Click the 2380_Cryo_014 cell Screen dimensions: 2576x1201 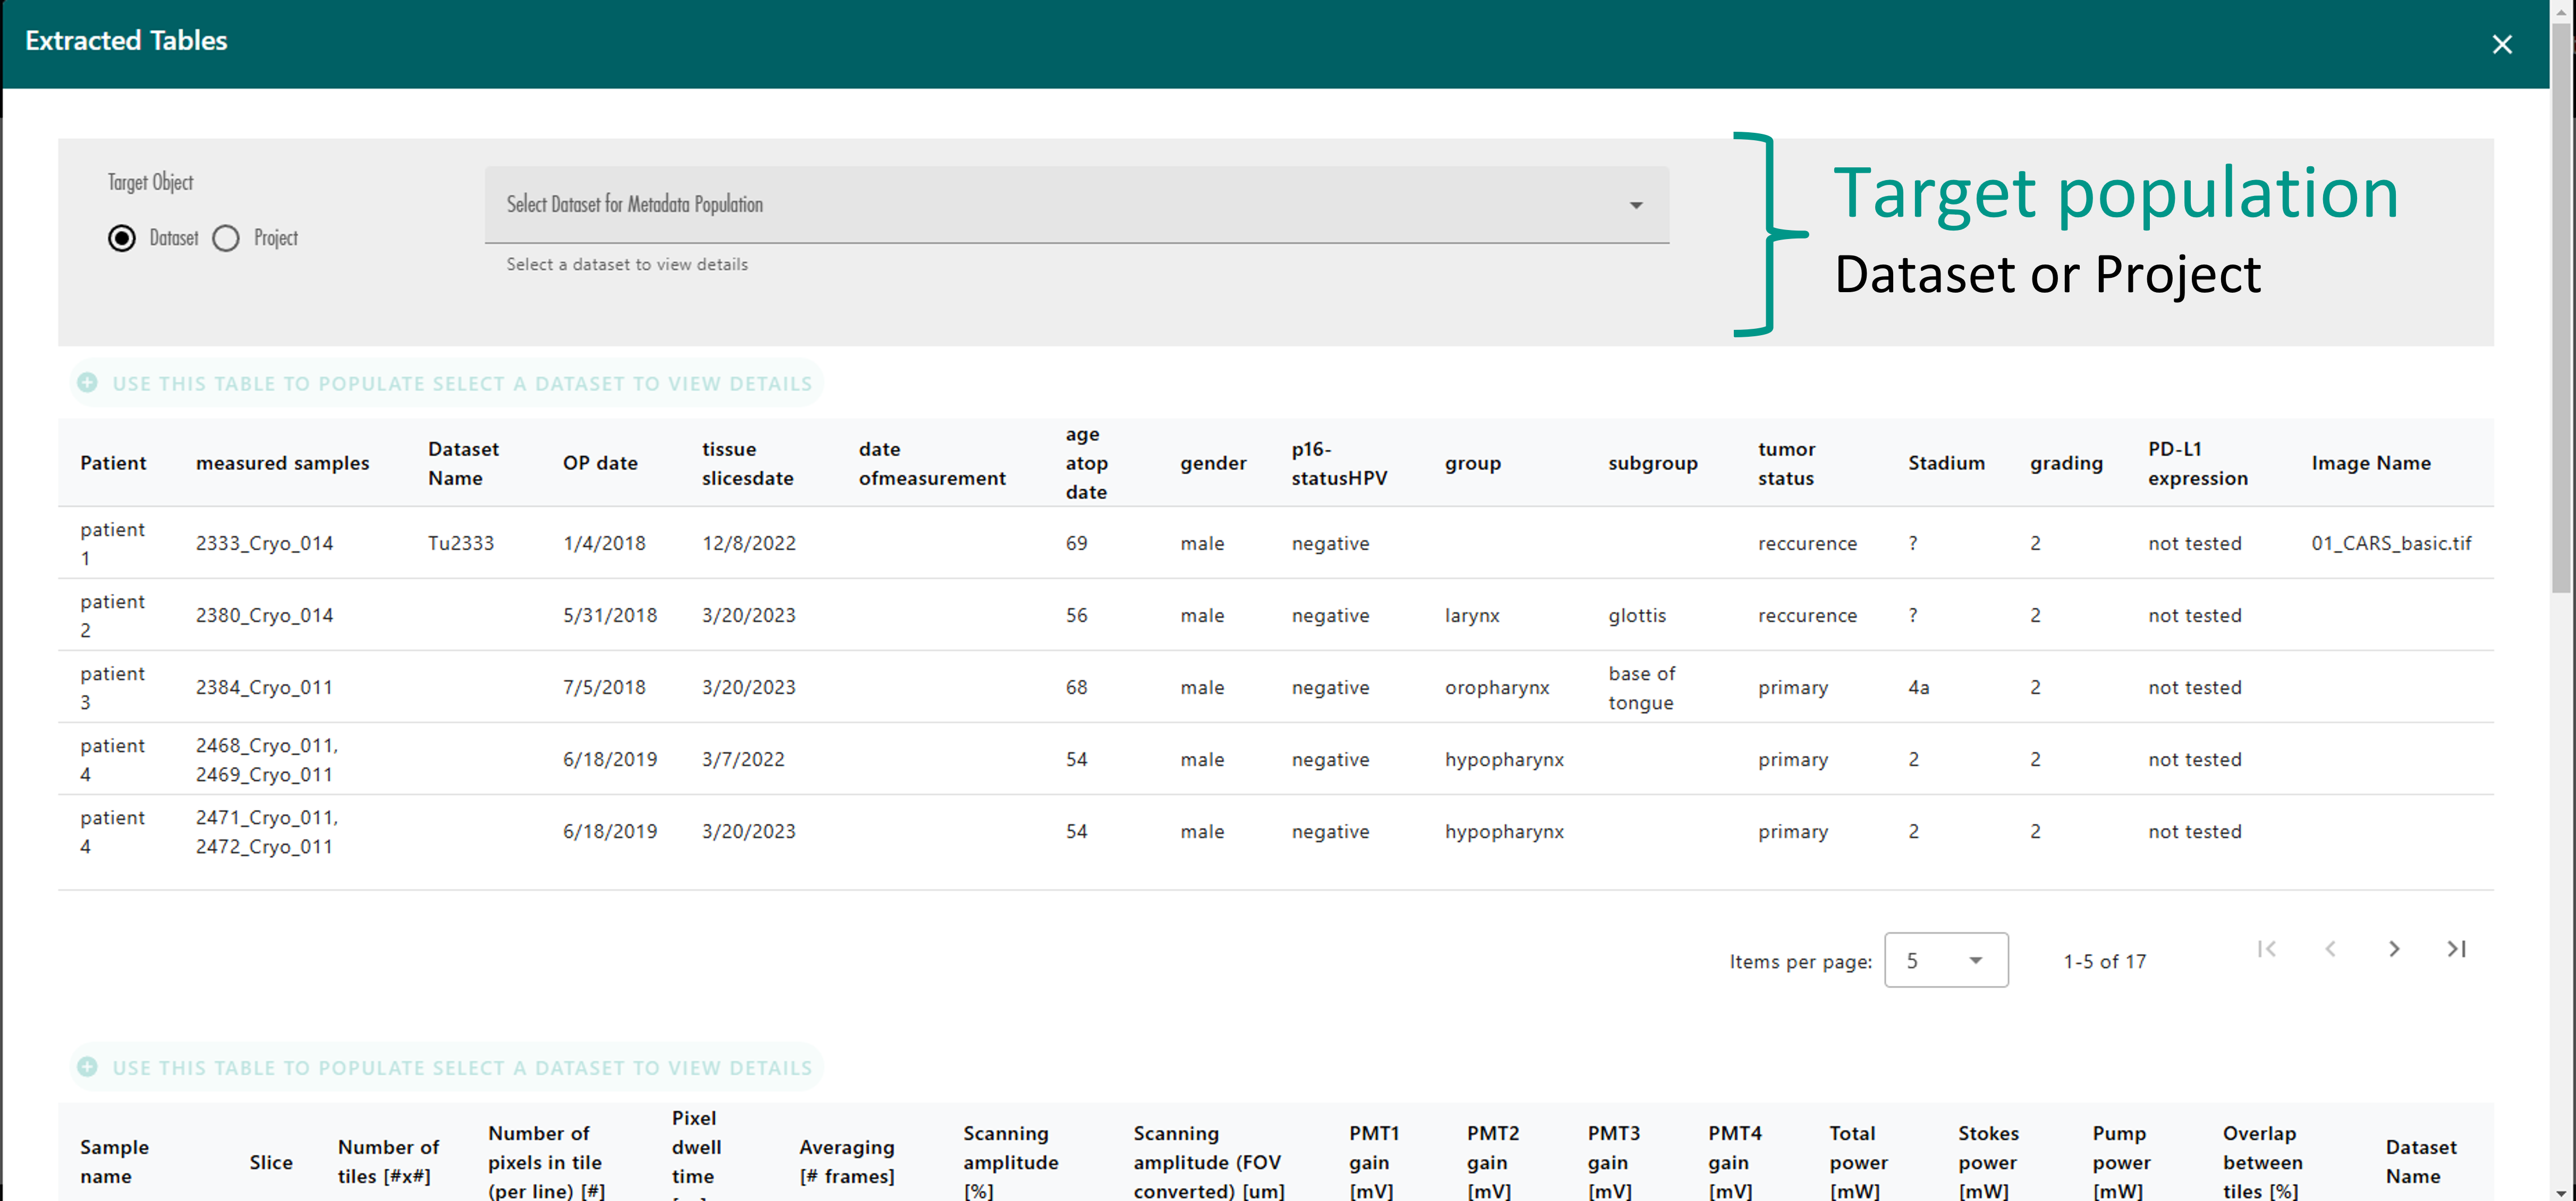tap(264, 615)
